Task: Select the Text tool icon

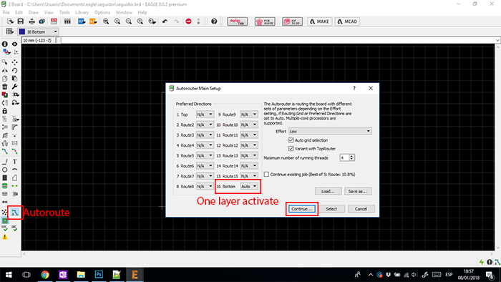Action: [15, 162]
